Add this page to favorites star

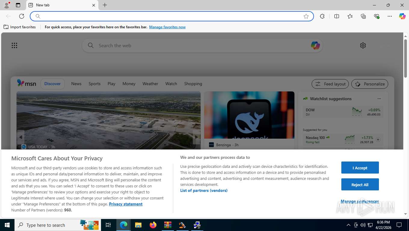point(306,16)
